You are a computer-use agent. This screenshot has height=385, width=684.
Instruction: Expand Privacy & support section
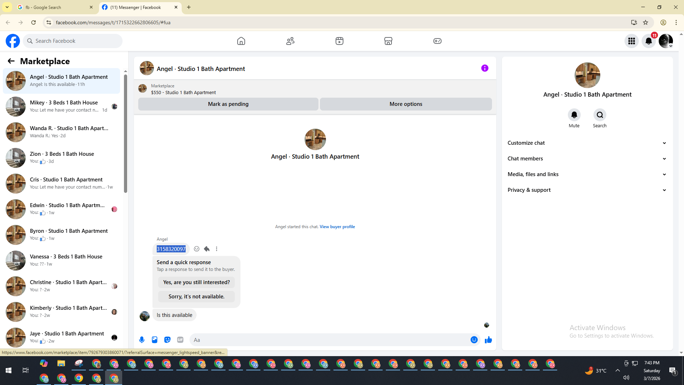pyautogui.click(x=587, y=190)
